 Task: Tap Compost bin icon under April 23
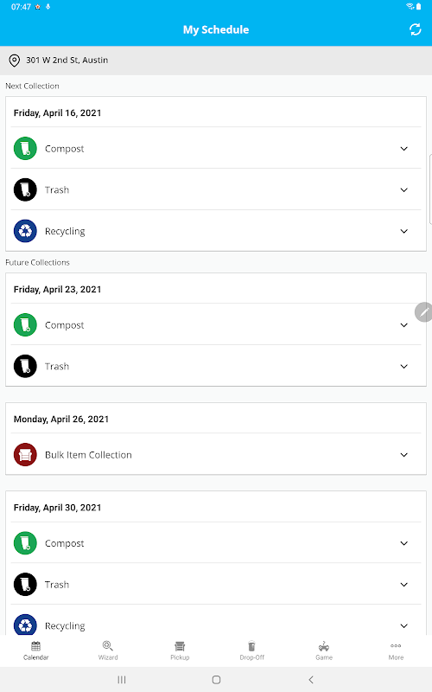[25, 325]
